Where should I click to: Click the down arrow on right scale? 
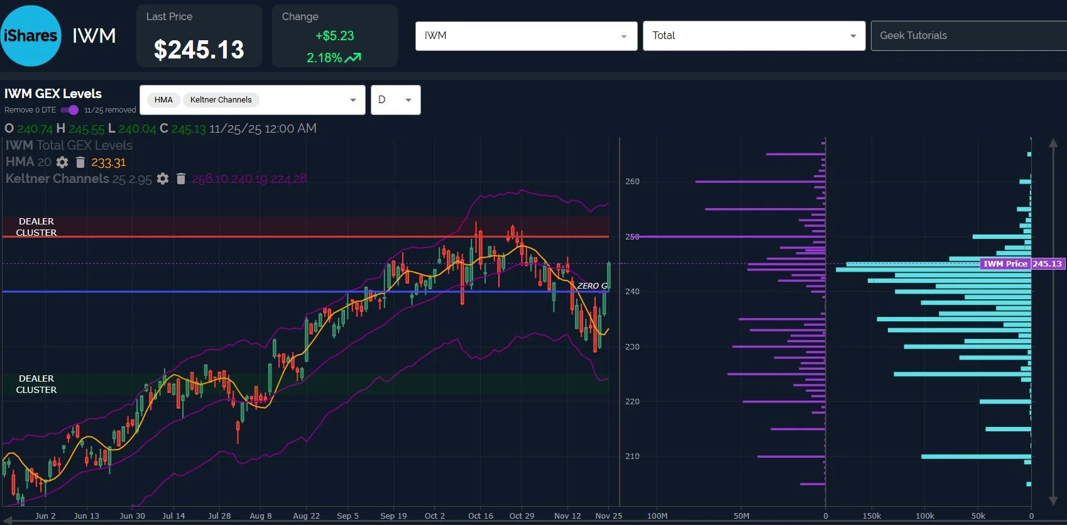[1053, 500]
